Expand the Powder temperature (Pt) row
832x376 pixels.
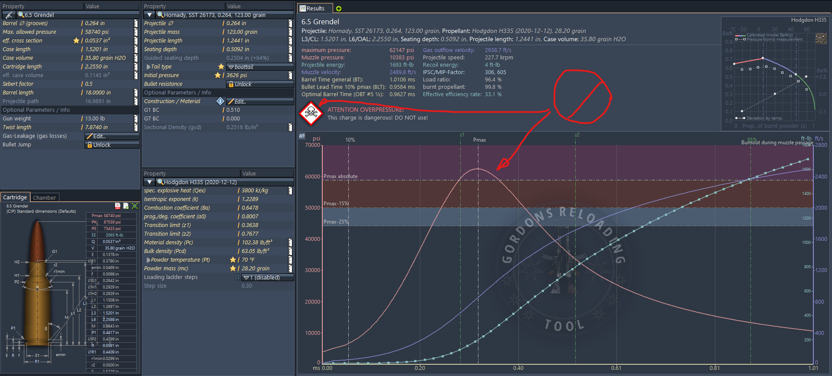148,260
